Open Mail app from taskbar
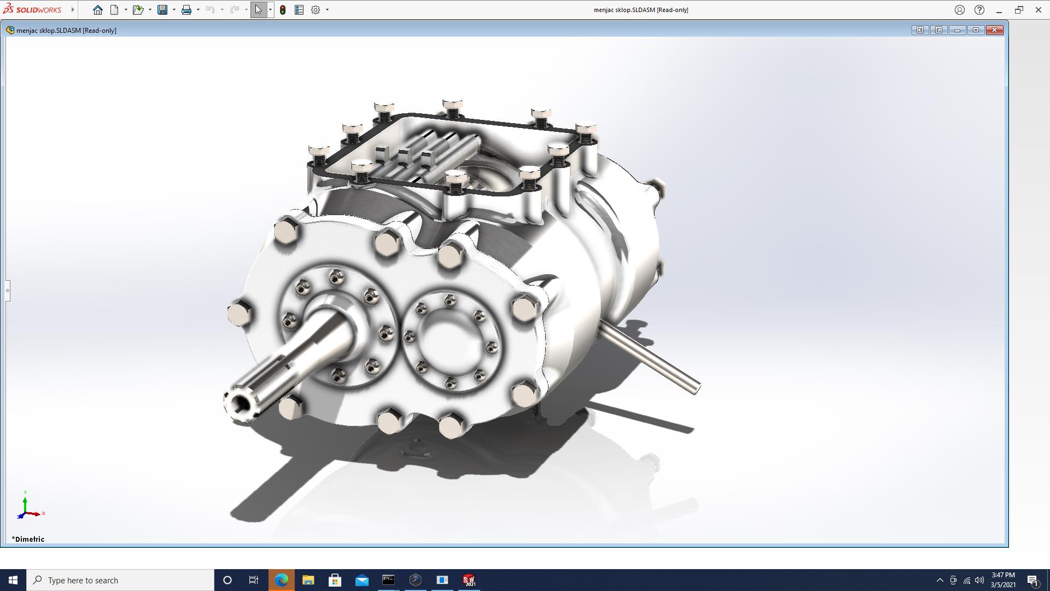This screenshot has height=591, width=1050. click(x=361, y=580)
